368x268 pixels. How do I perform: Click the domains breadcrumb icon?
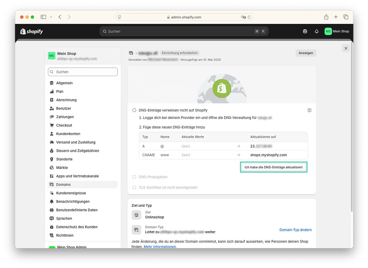[131, 53]
